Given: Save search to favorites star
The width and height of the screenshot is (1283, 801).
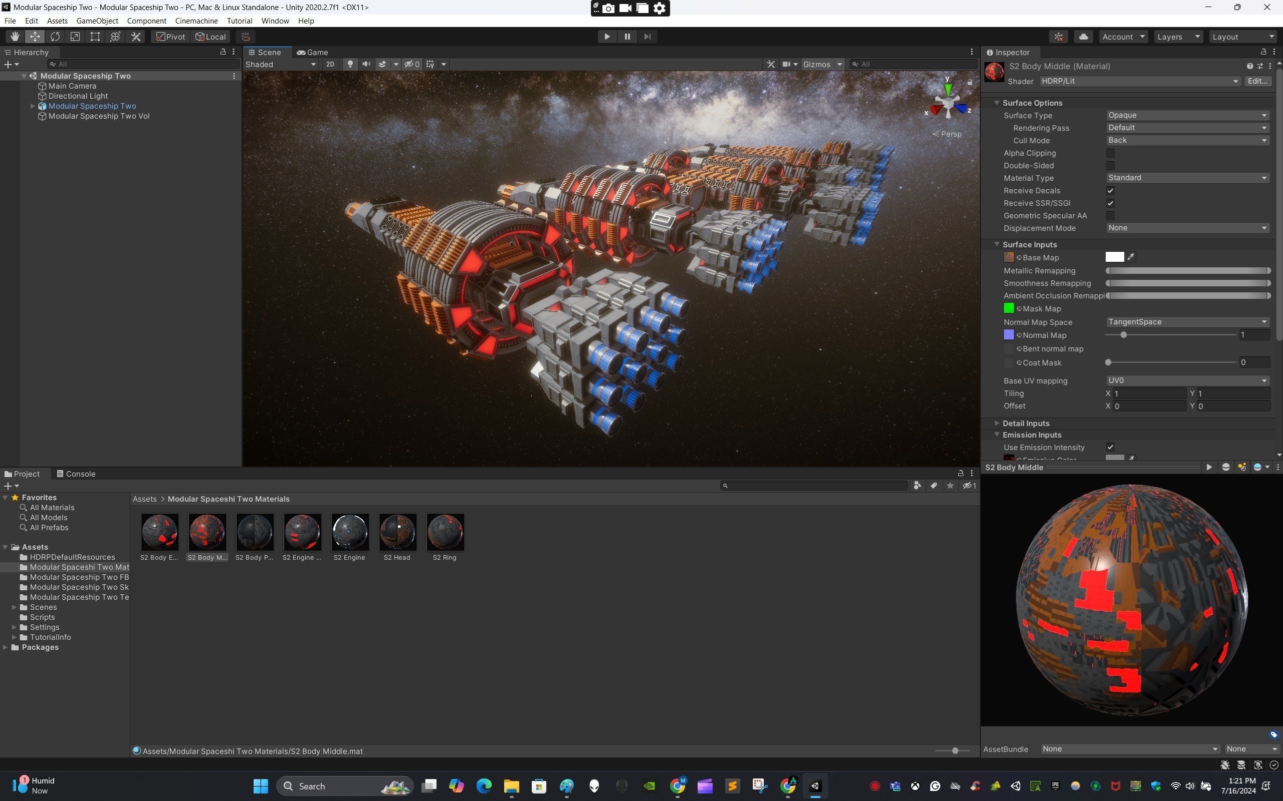Looking at the screenshot, I should (950, 486).
